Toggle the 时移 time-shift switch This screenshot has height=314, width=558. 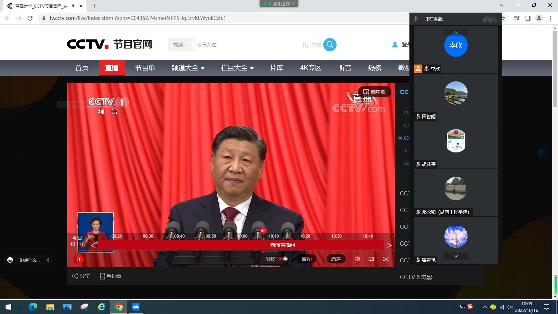pyautogui.click(x=283, y=259)
